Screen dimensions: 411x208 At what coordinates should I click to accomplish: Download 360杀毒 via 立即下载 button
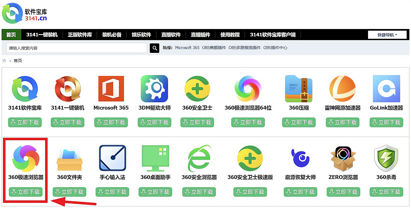point(386,192)
